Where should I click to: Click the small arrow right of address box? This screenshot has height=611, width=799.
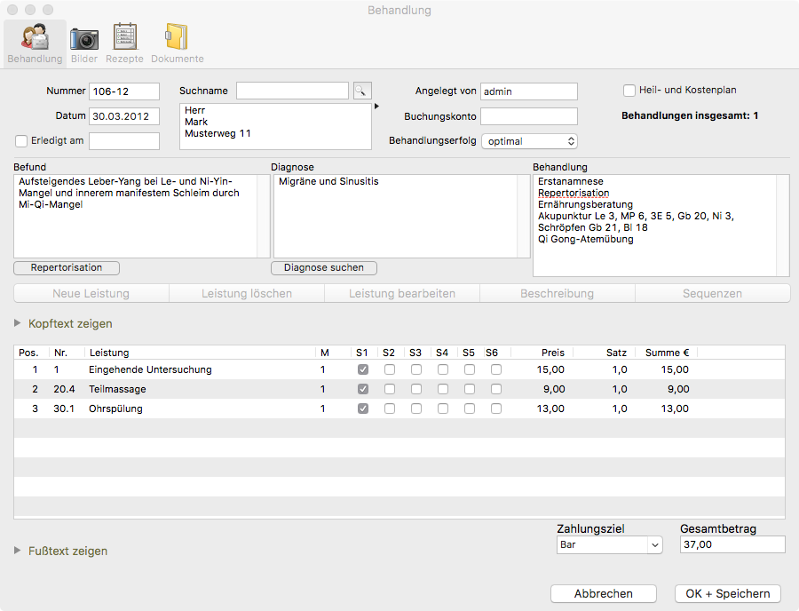(376, 107)
